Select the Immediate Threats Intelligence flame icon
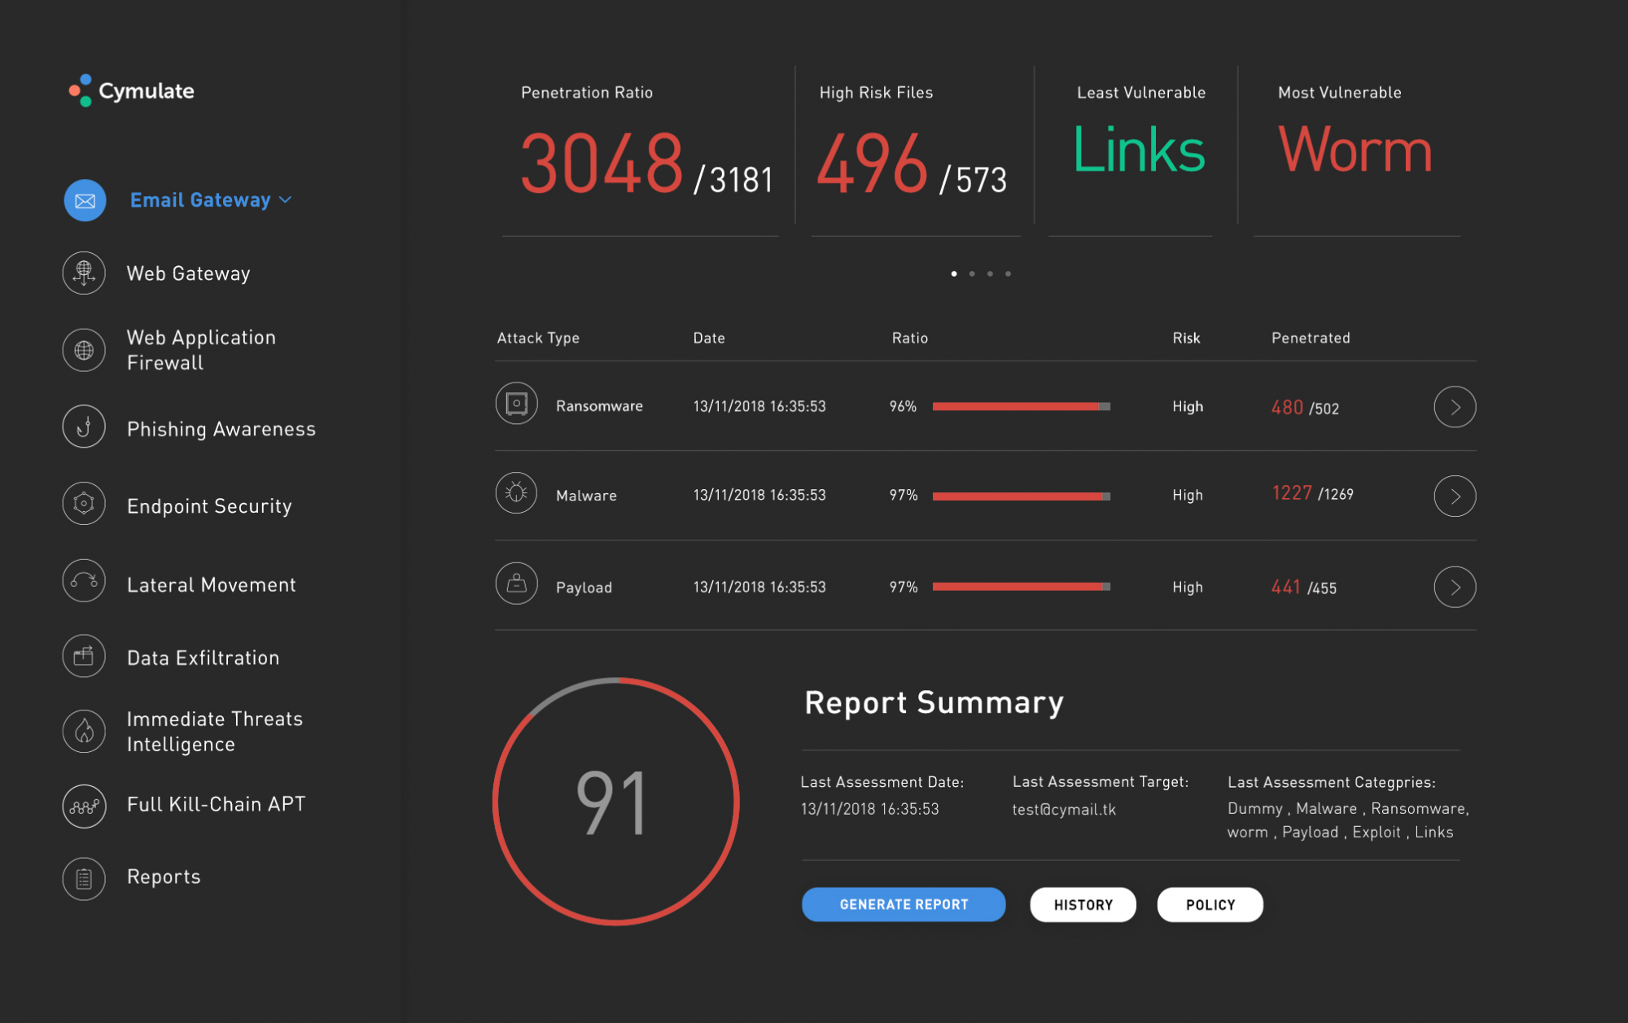This screenshot has width=1628, height=1023. [x=84, y=731]
